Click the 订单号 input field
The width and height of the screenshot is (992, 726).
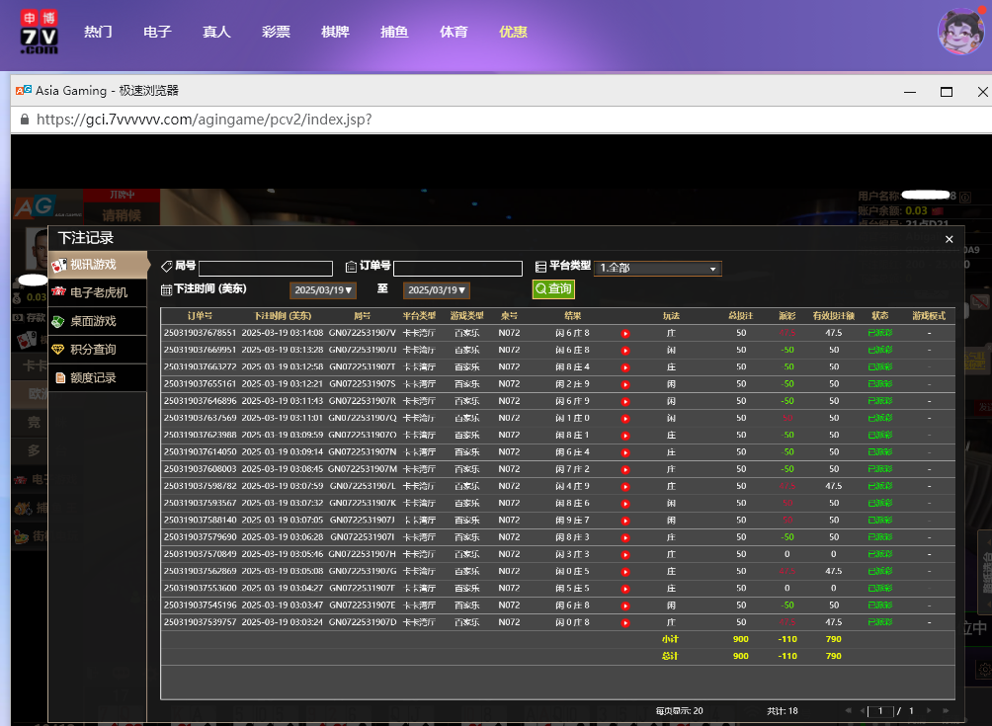457,269
